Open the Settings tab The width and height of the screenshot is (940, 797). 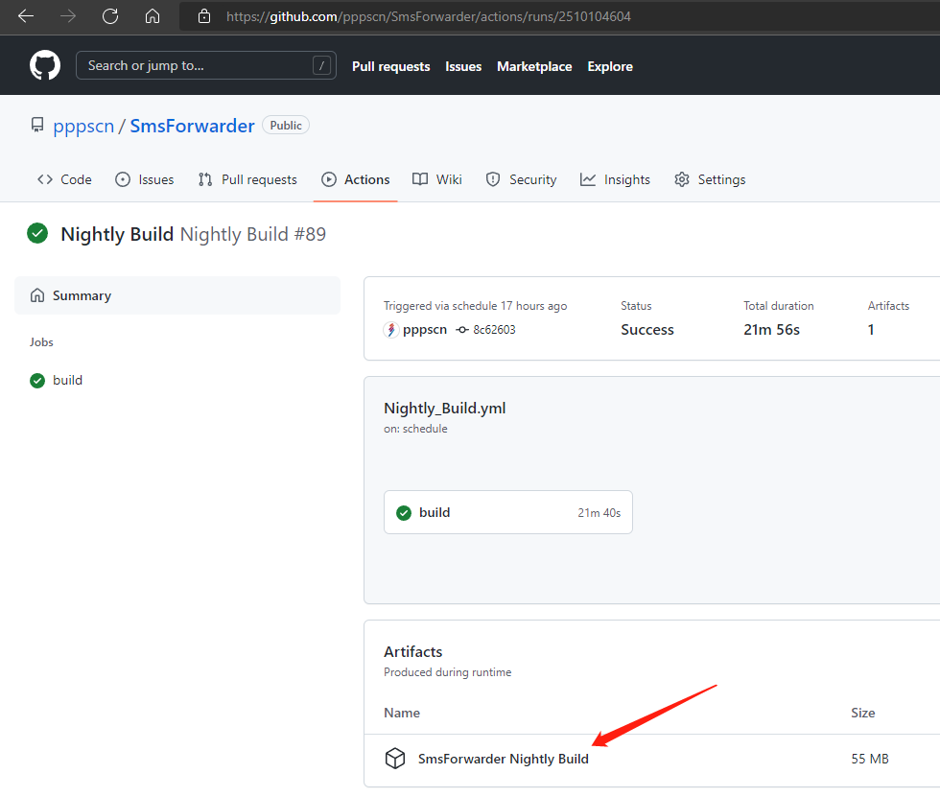pyautogui.click(x=709, y=179)
